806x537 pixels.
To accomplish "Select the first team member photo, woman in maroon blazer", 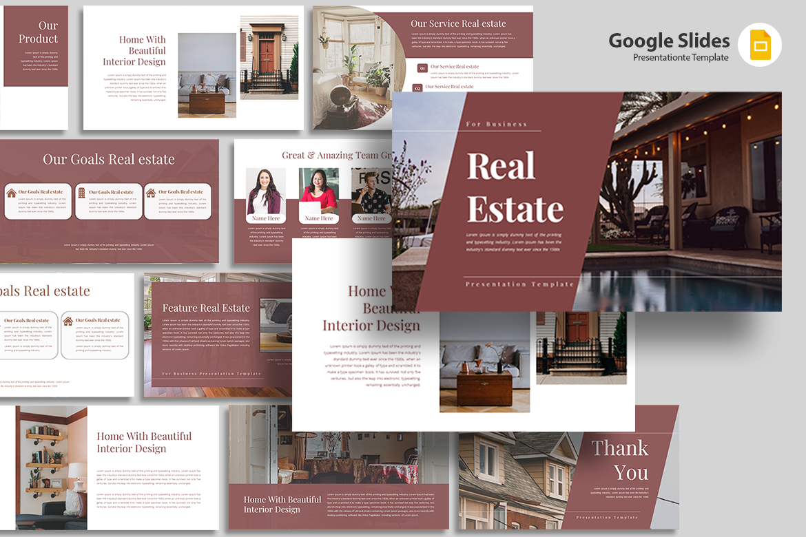I will 266,191.
